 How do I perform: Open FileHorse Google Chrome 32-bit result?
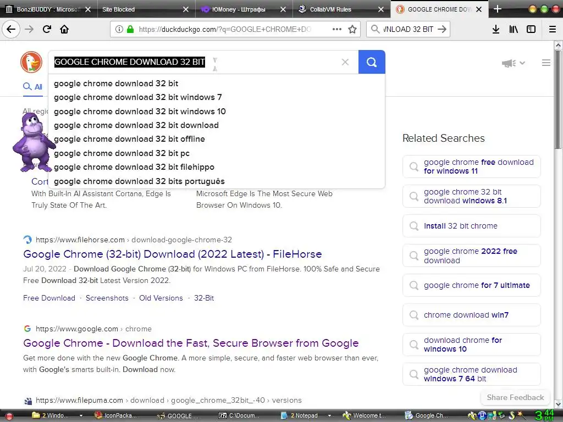coord(172,254)
